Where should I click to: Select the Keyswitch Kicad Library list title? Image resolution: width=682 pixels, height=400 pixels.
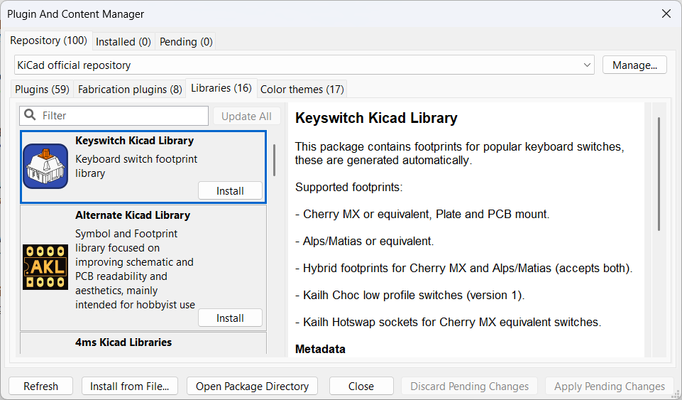(134, 141)
